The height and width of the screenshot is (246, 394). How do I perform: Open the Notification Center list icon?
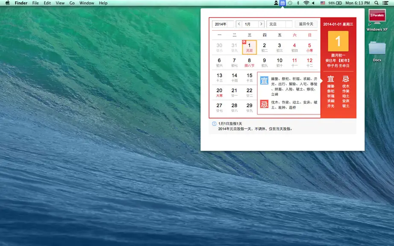(385, 3)
